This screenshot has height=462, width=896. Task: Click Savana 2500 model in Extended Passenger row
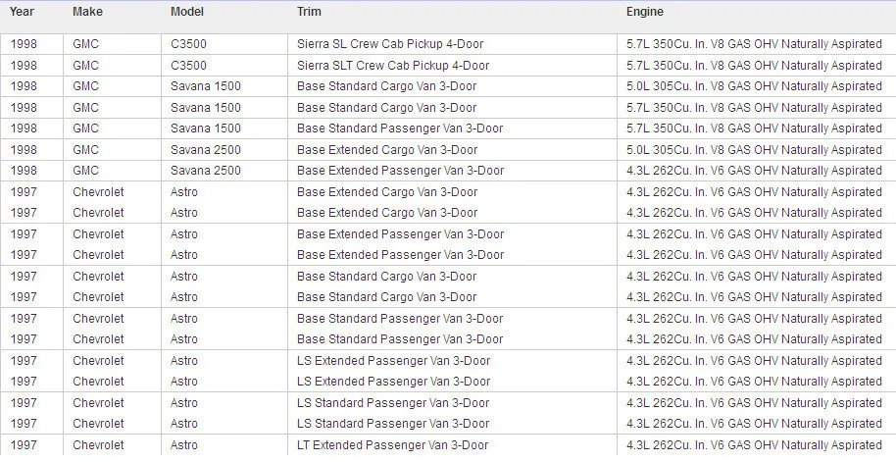(x=205, y=171)
